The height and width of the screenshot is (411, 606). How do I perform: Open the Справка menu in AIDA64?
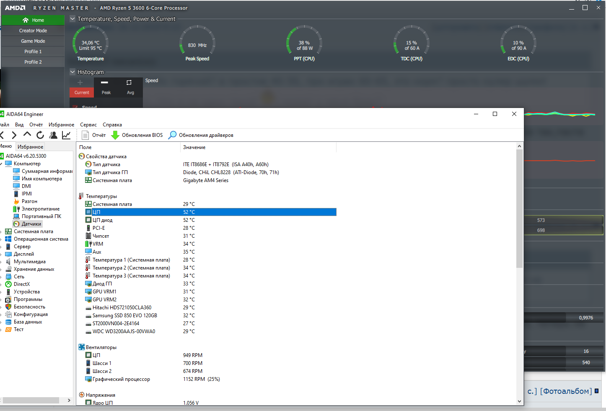112,125
